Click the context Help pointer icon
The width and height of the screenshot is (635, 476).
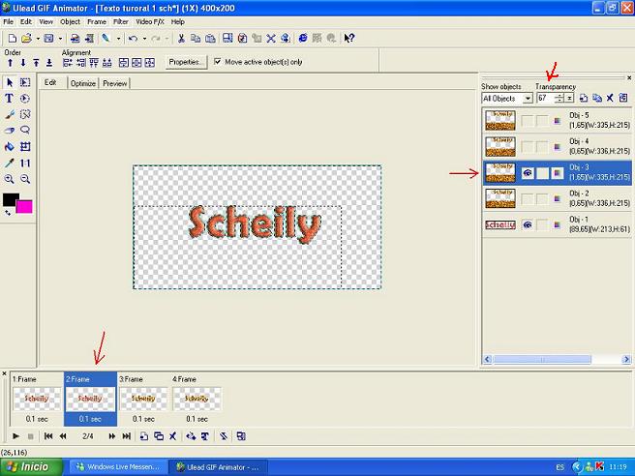pyautogui.click(x=349, y=39)
